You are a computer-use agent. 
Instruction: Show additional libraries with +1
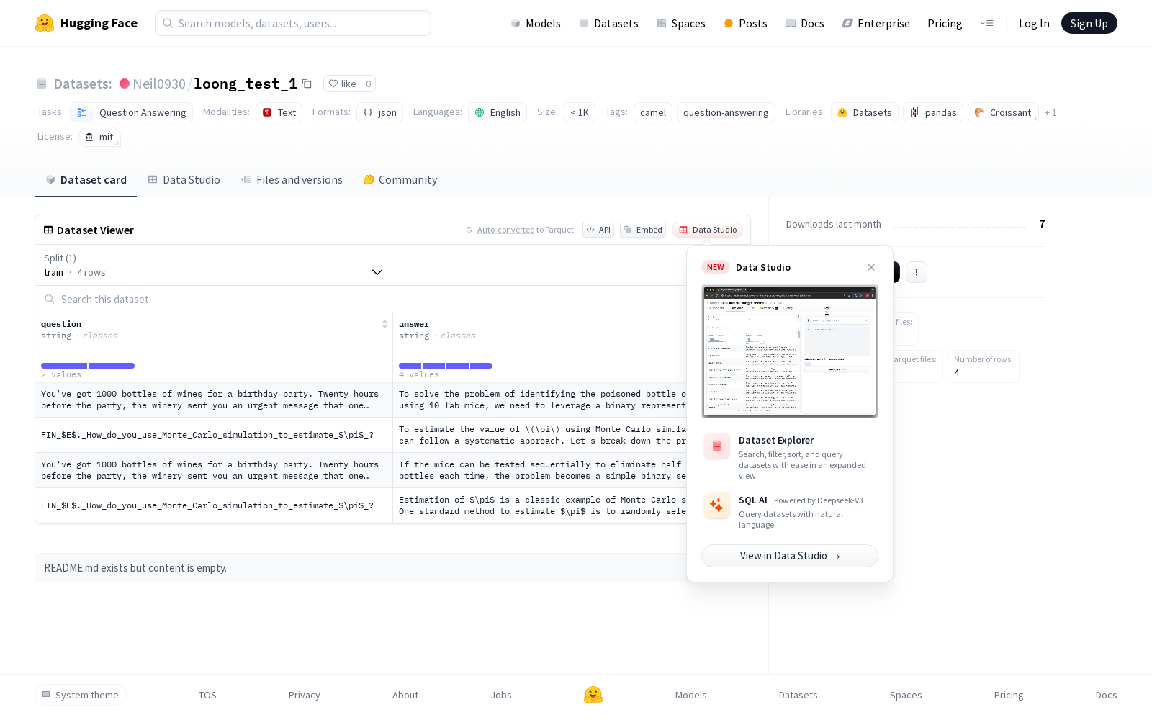point(1050,112)
